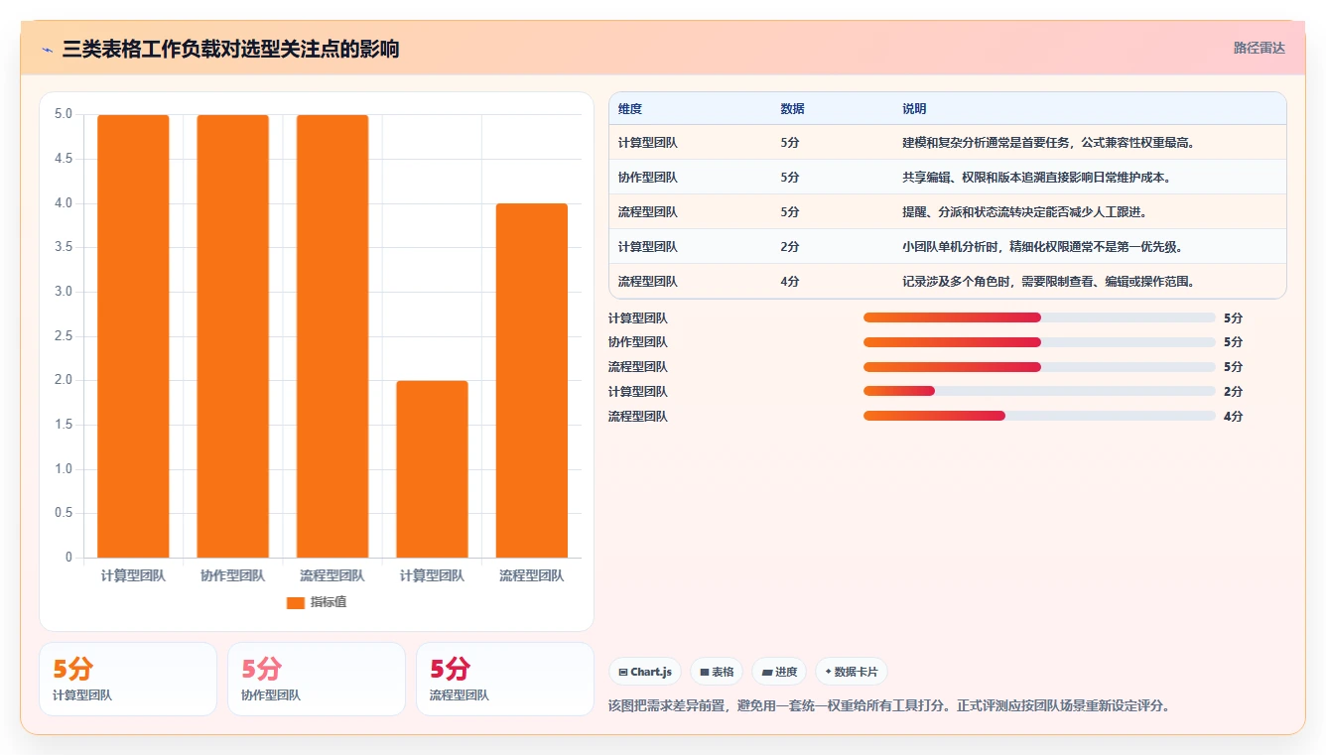This screenshot has height=755, width=1326.
Task: Select the 表格 tag chip
Action: tap(717, 672)
